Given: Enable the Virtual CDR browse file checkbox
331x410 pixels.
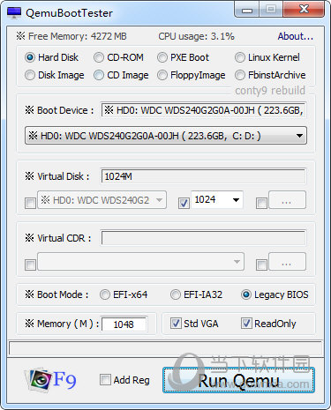Looking at the screenshot, I should point(261,265).
